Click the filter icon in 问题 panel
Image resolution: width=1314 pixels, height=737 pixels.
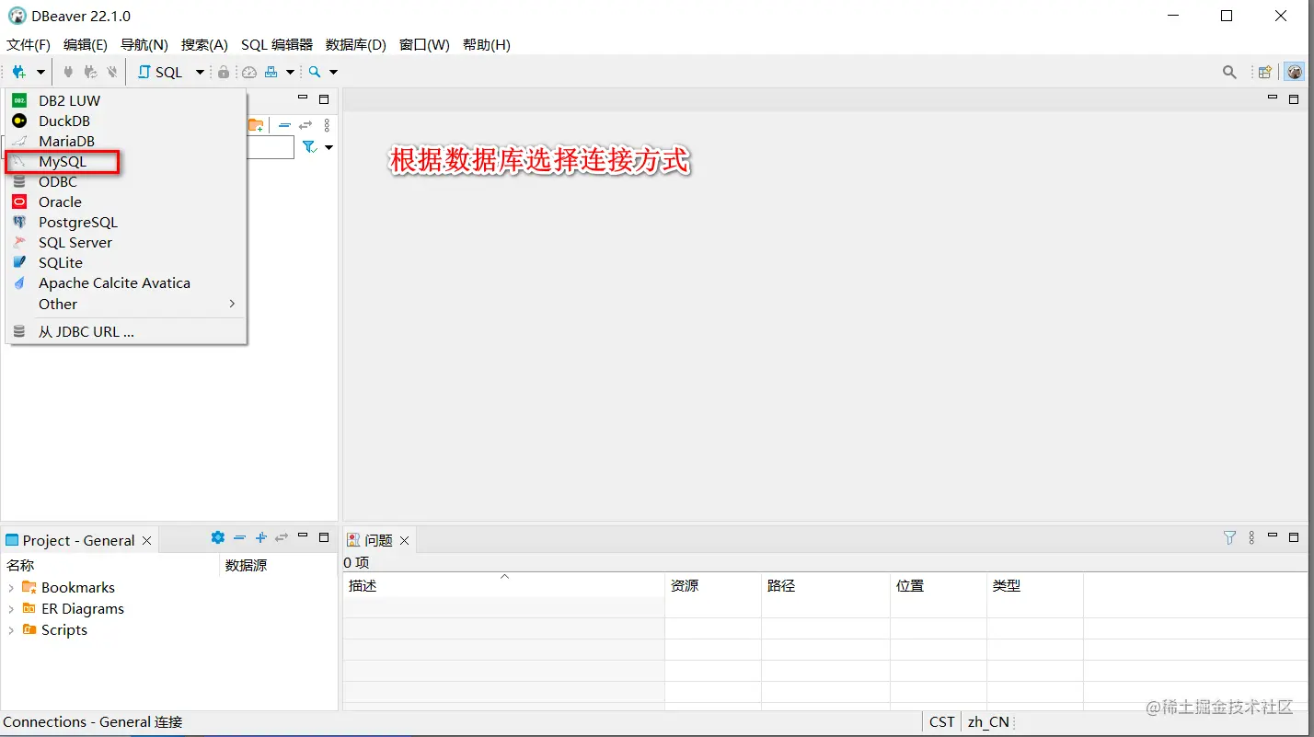[x=1229, y=537]
